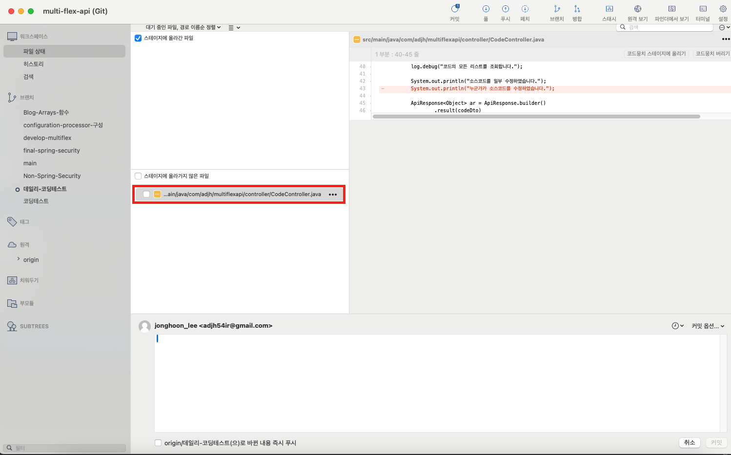Click the 1 부분 : 40-45 줄 hunk header
This screenshot has height=455, width=731.
397,54
